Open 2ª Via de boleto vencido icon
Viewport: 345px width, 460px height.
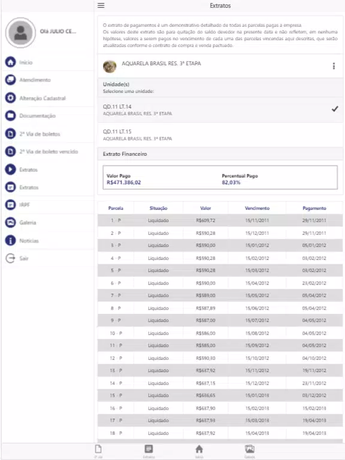coord(11,152)
